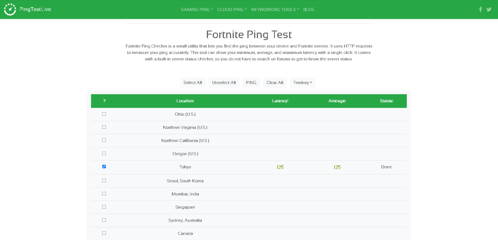Expand the Gaming Ping menu
Viewport: 498px width, 240px height.
(197, 10)
